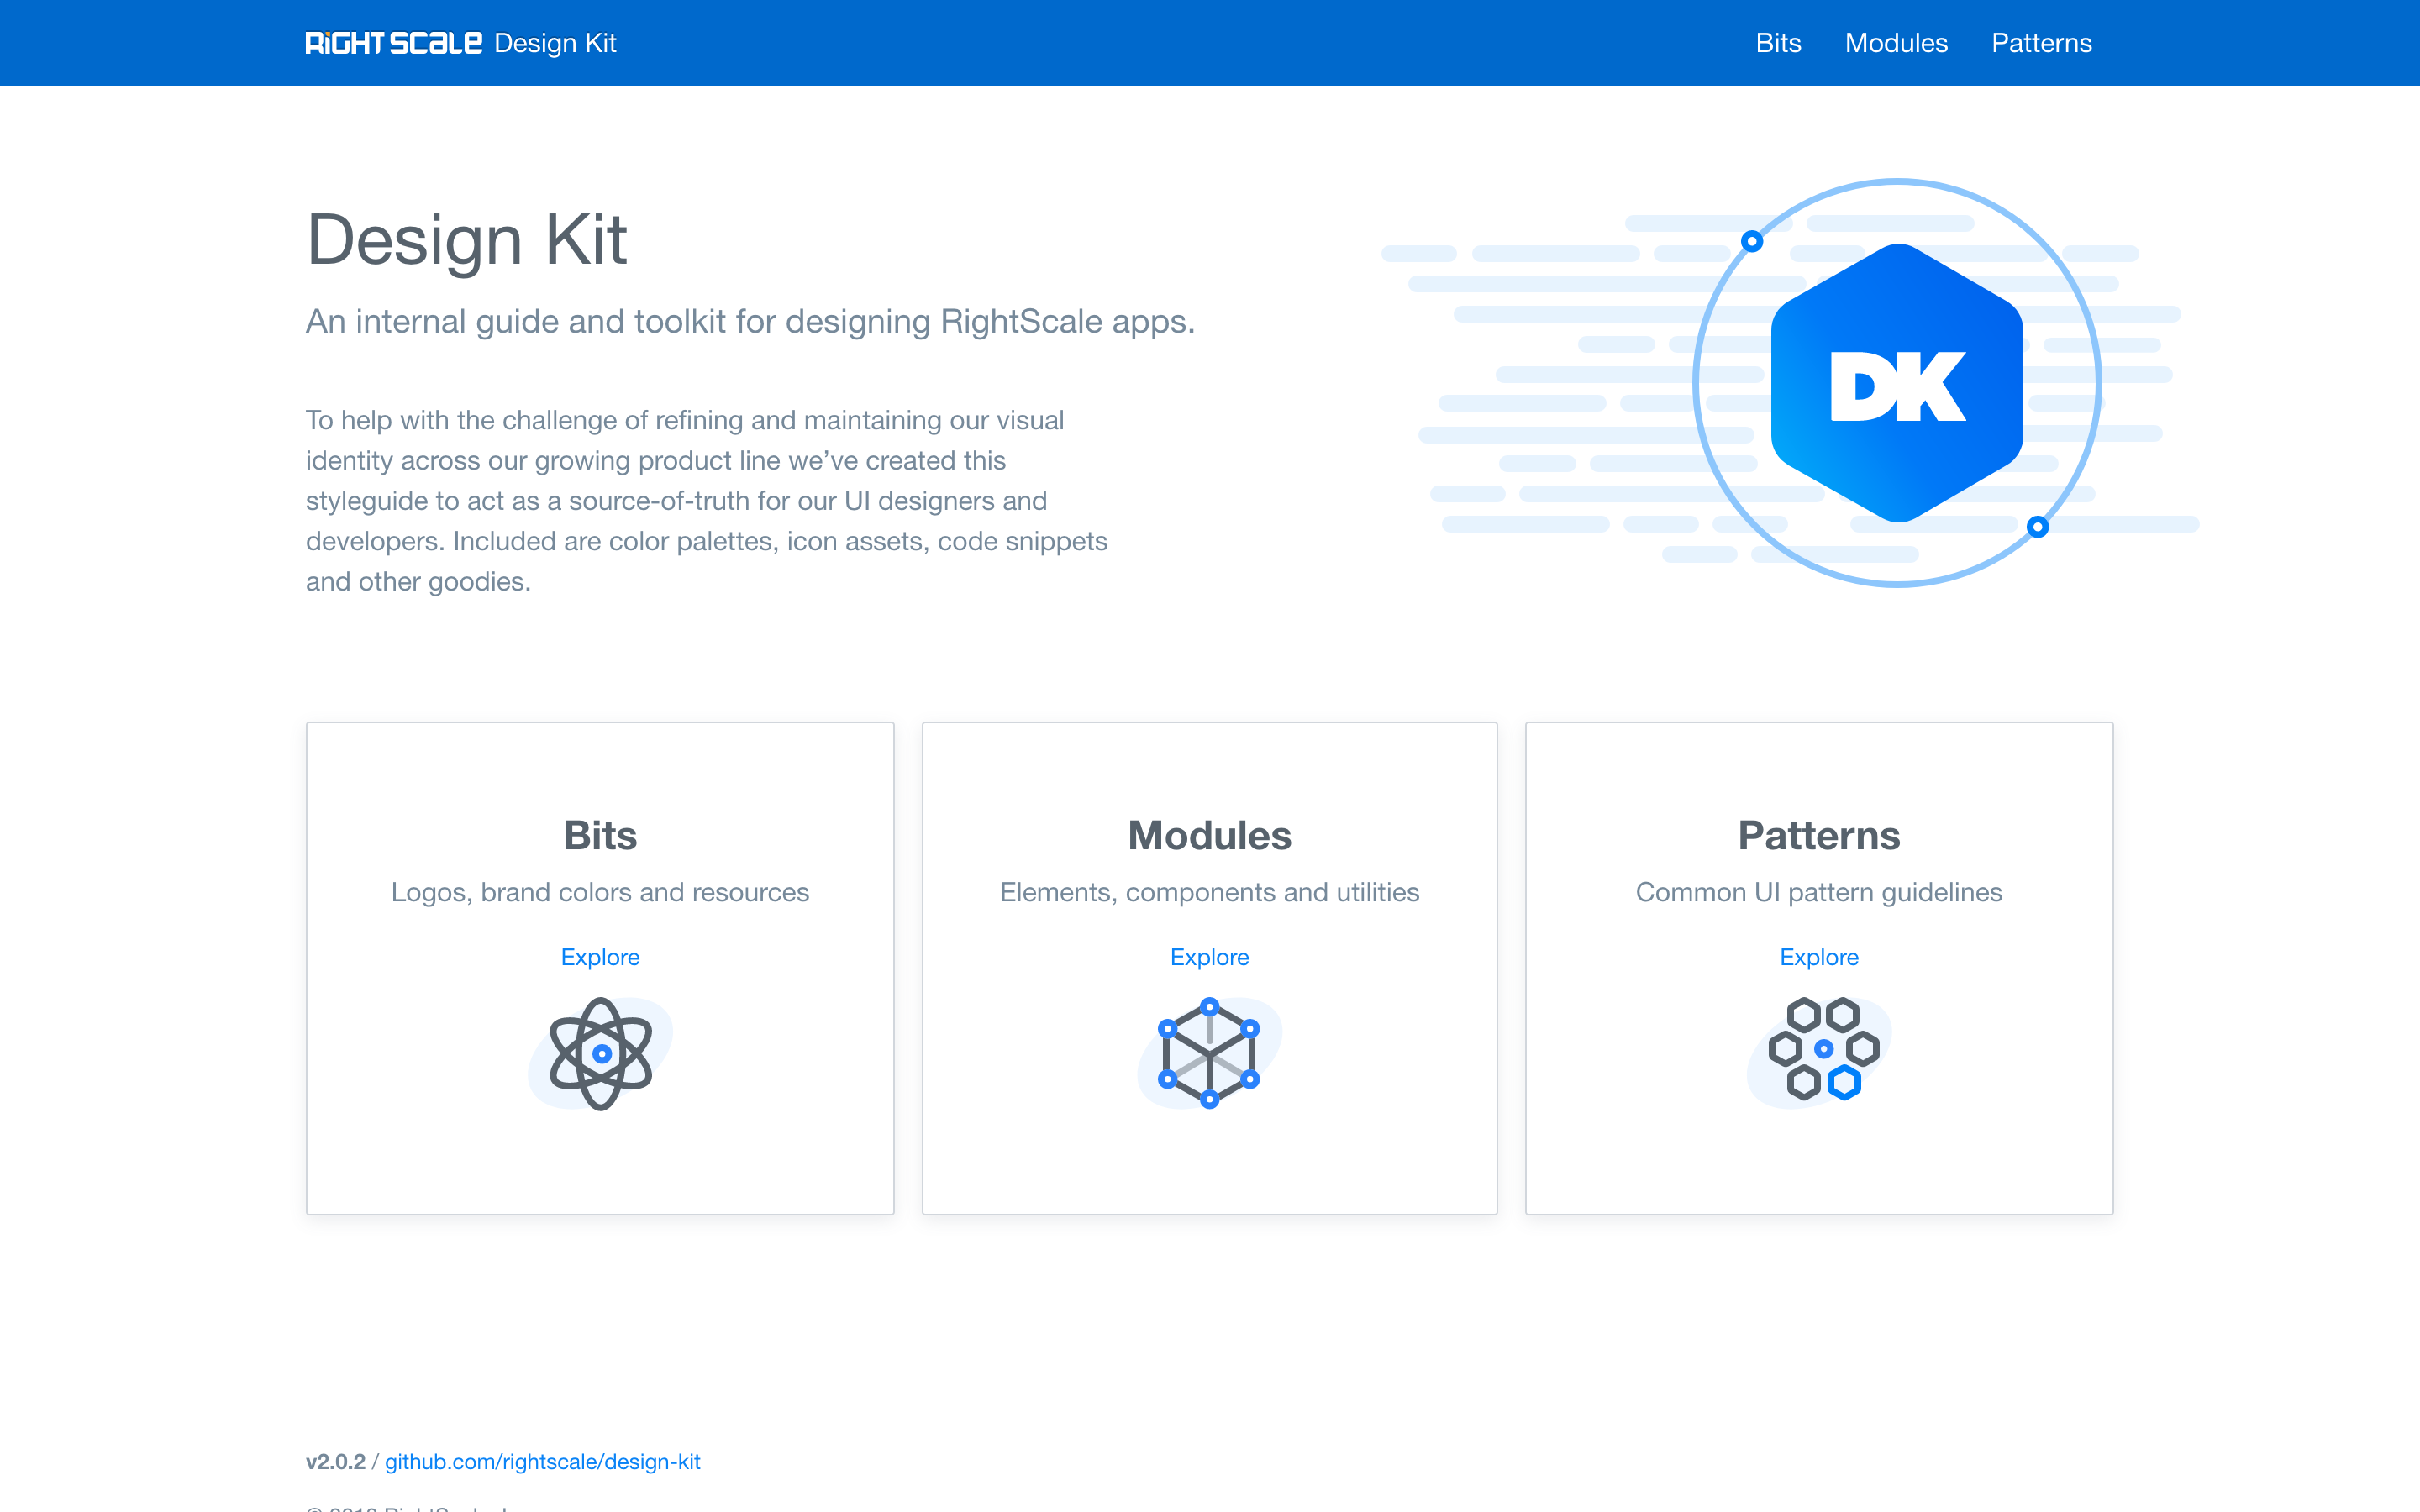Click the Design Kit header title
The width and height of the screenshot is (2420, 1512).
tap(555, 43)
